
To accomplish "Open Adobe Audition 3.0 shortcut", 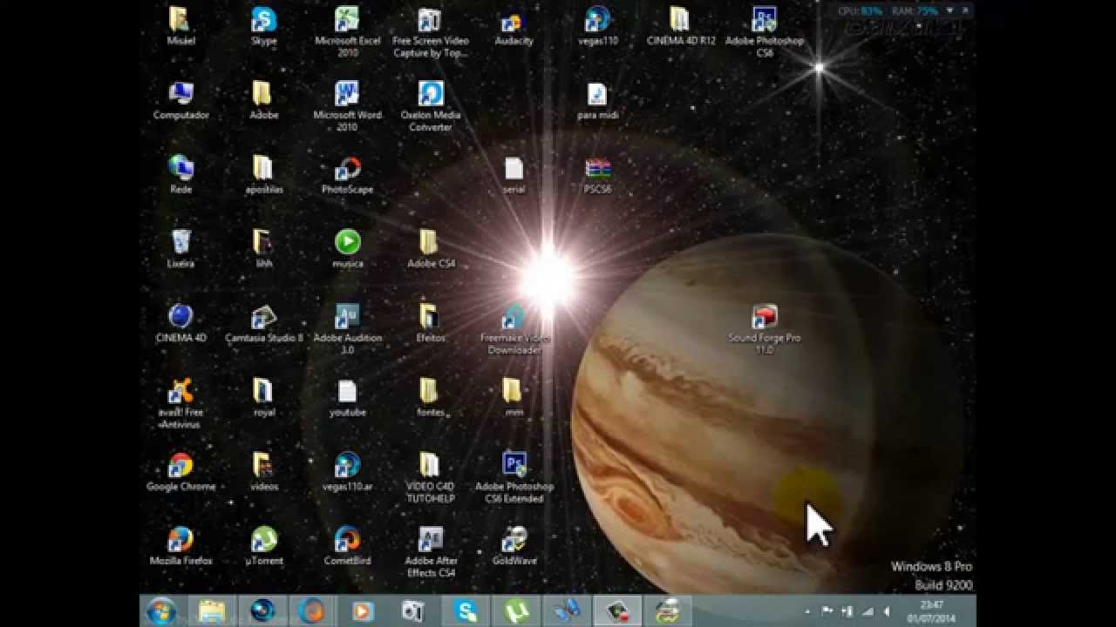I will [x=347, y=328].
